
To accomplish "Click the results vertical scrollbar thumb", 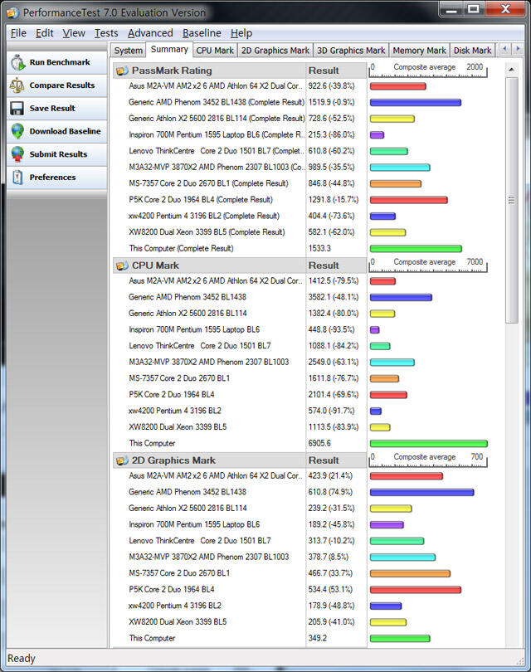I will click(511, 200).
